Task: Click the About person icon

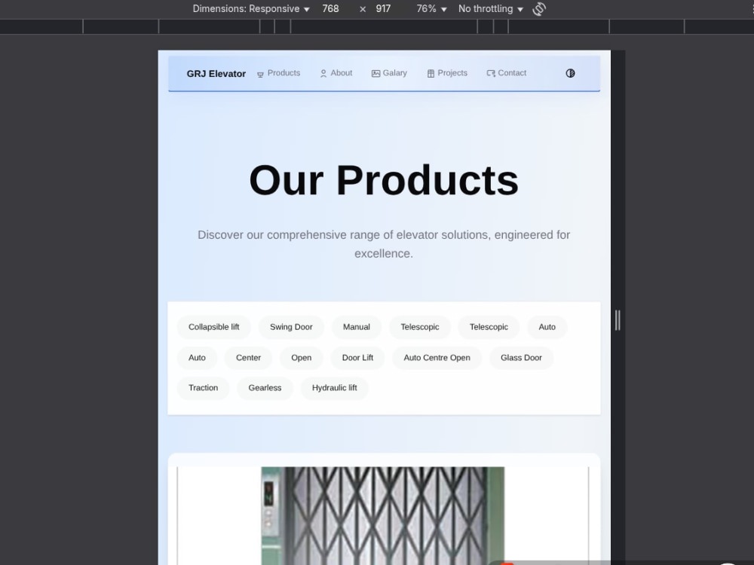Action: pos(323,74)
